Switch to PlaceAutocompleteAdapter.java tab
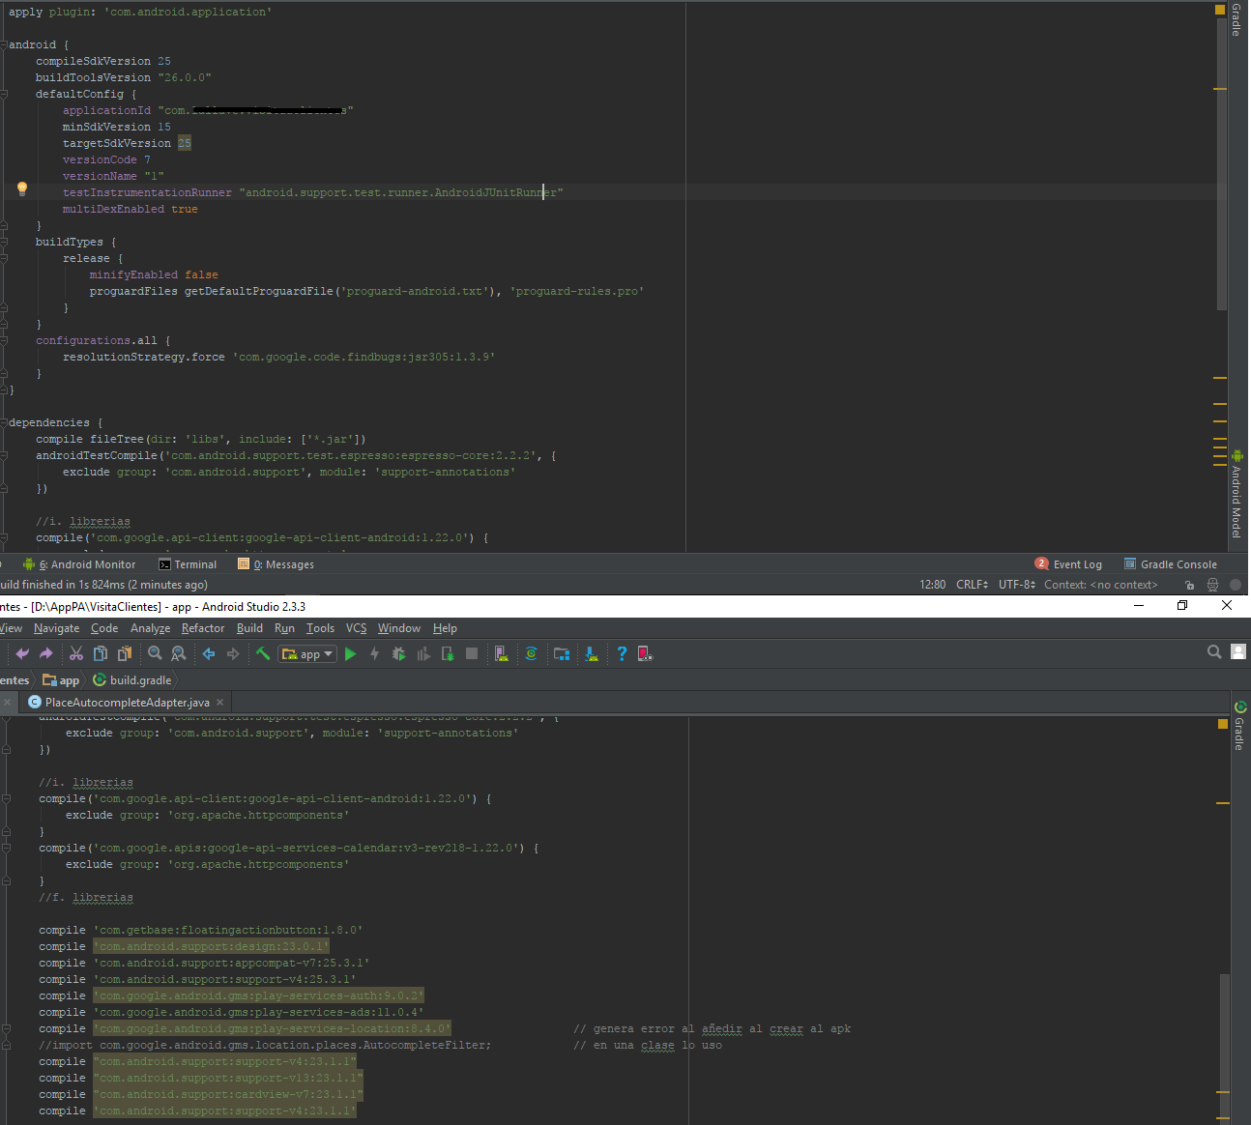The width and height of the screenshot is (1251, 1125). coord(127,703)
